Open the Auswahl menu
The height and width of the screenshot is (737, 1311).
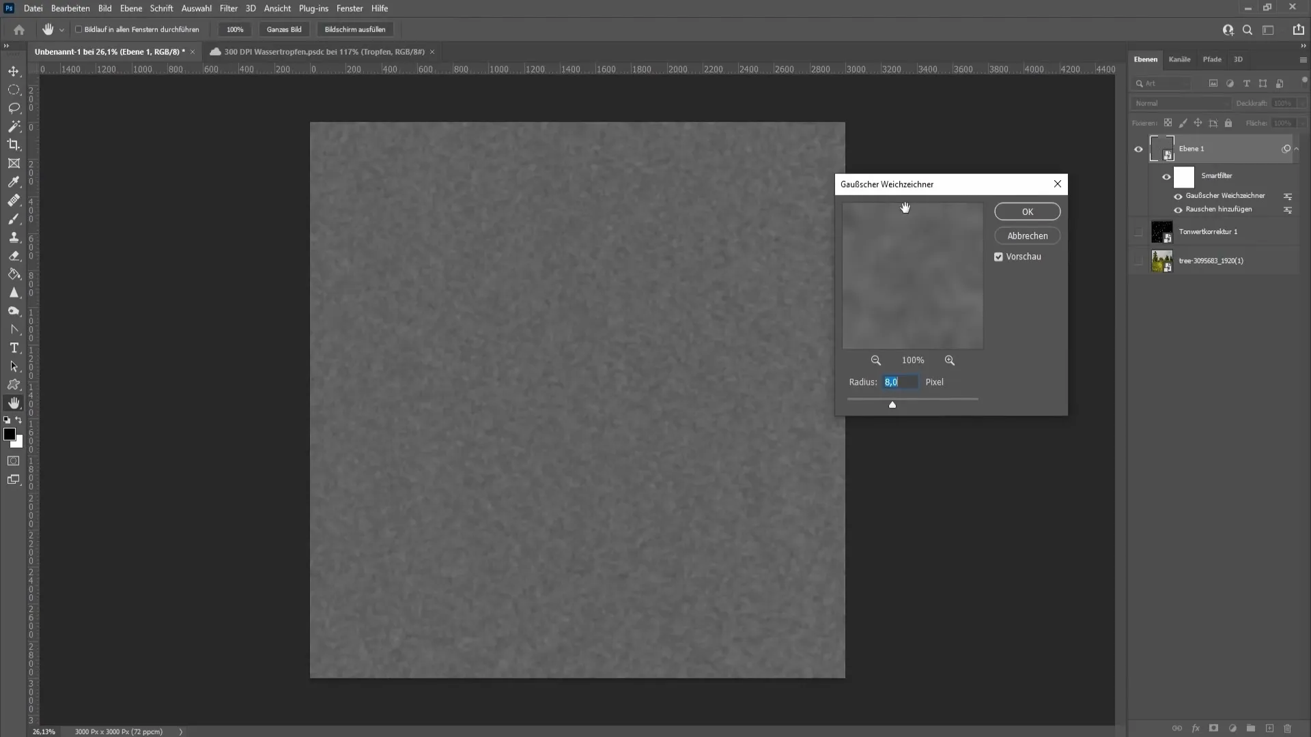pos(196,8)
